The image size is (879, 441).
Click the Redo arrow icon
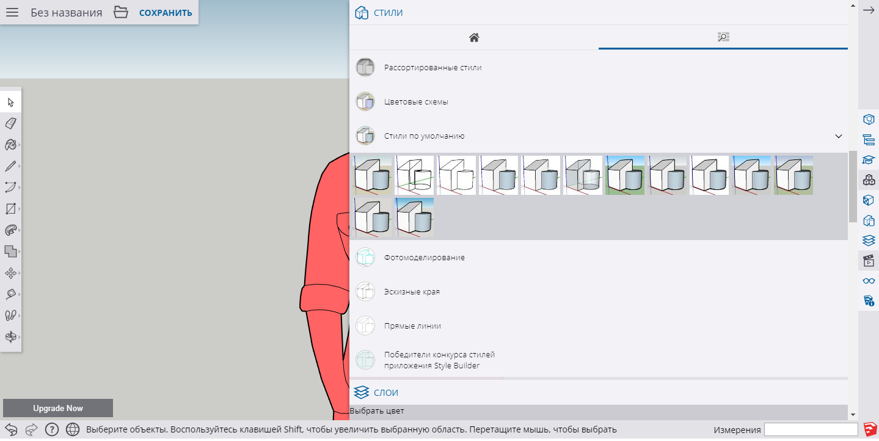point(32,429)
